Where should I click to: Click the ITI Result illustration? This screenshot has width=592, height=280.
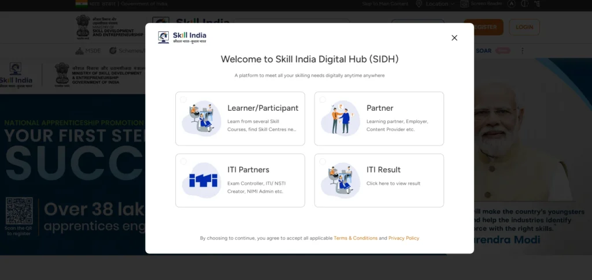click(x=341, y=180)
